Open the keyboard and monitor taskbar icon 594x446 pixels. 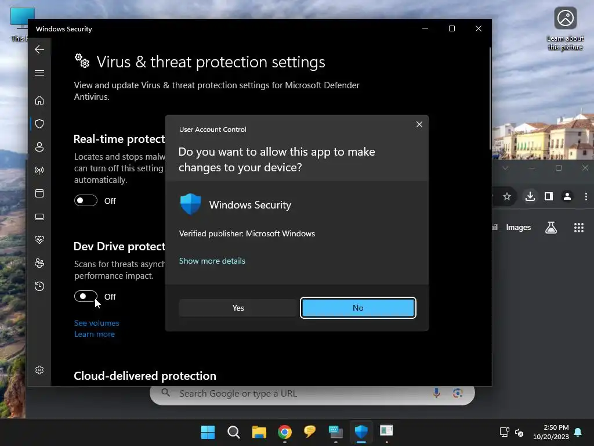pos(336,431)
